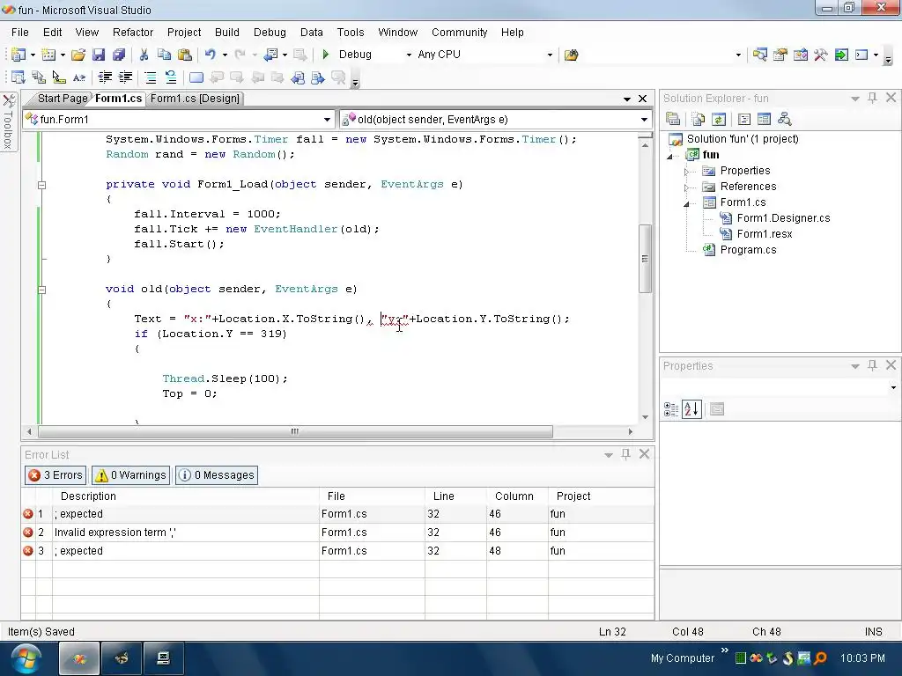Sort Error List by Line column header

coord(455,496)
